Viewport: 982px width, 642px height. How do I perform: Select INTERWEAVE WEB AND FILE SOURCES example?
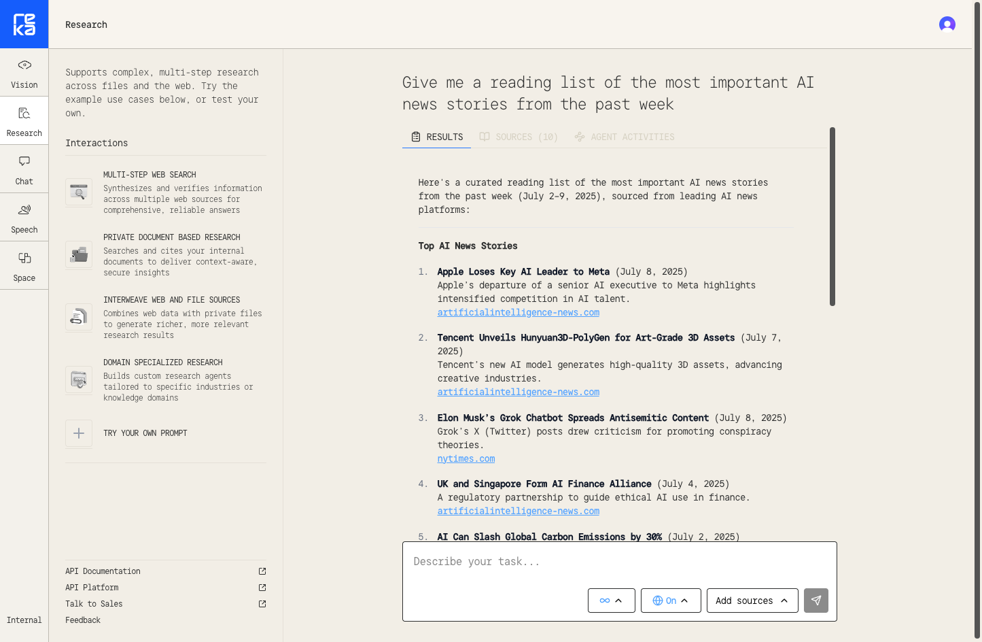[x=166, y=318]
